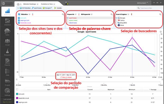
Task: Go back with the round arrow button
Action: point(18,4)
